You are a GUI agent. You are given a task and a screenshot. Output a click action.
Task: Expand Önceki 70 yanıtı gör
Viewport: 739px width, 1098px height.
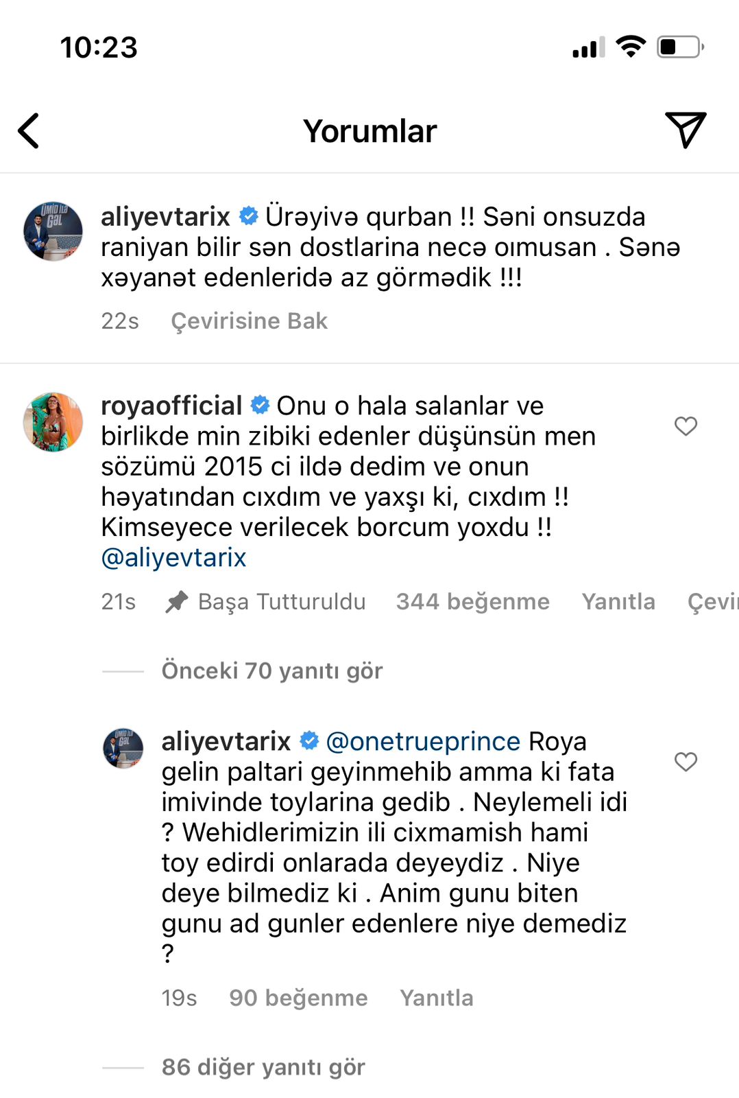(x=271, y=670)
